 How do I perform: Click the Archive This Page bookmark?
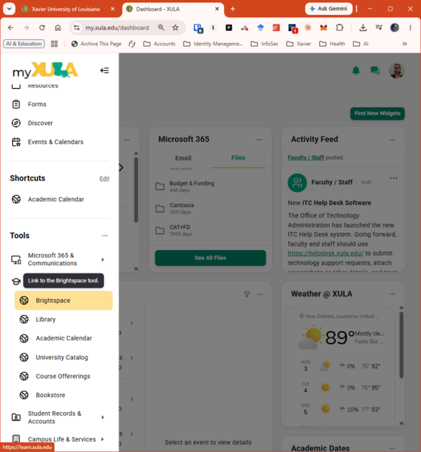coord(97,44)
